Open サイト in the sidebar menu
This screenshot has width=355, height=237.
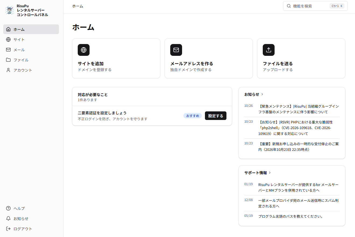(x=31, y=39)
